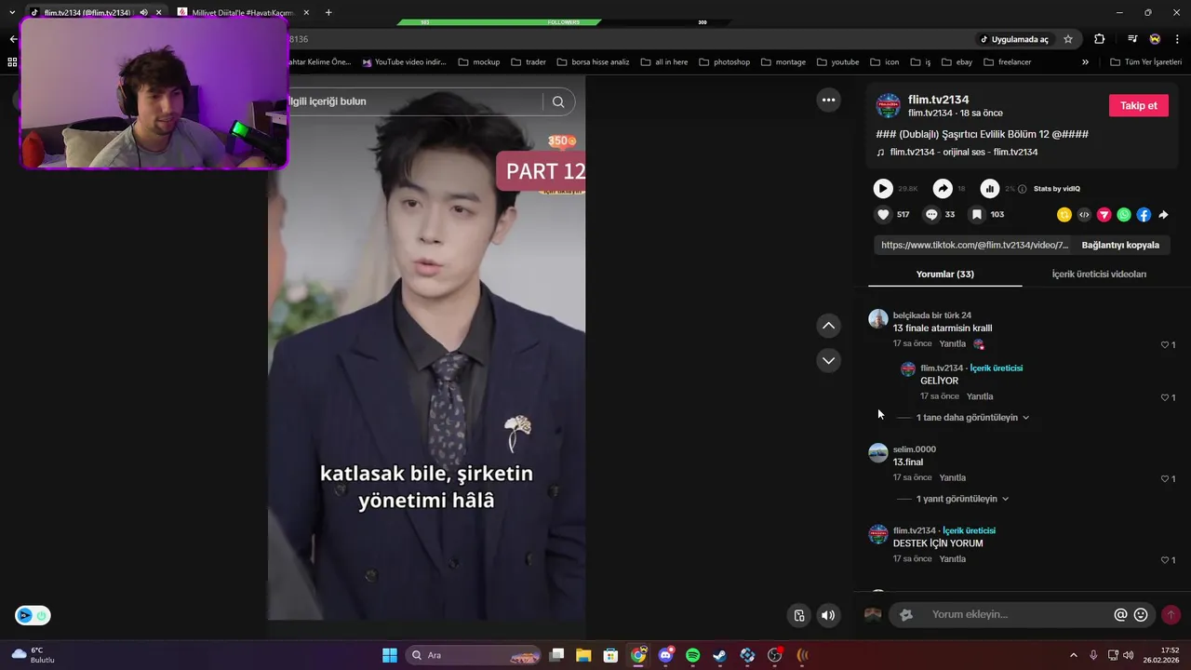
Task: Click the related content search field
Action: click(x=414, y=101)
